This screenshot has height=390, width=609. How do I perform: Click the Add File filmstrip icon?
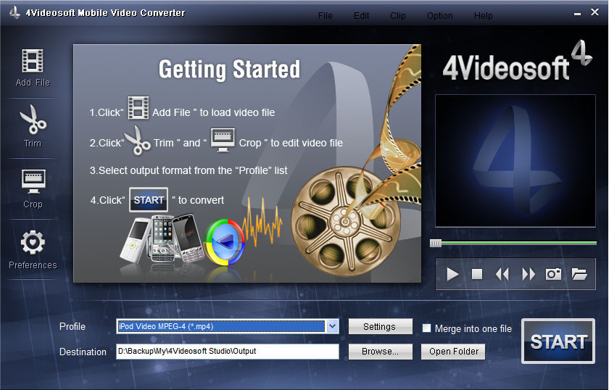[33, 61]
